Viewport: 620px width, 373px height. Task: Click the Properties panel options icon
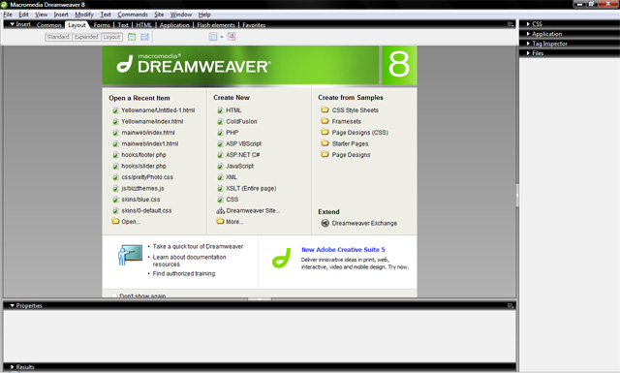point(511,306)
